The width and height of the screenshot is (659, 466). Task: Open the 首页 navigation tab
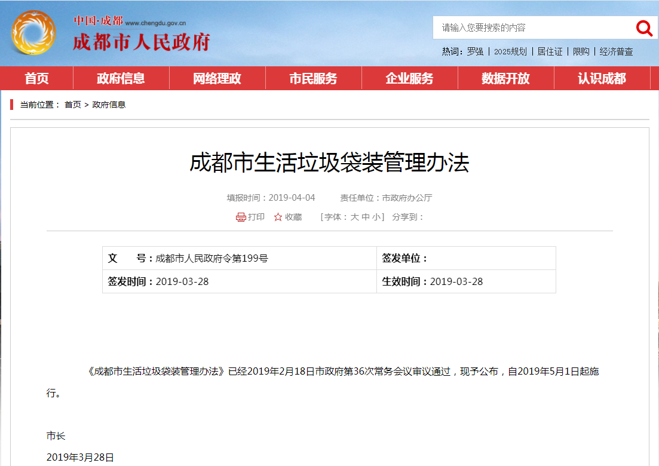coord(36,78)
